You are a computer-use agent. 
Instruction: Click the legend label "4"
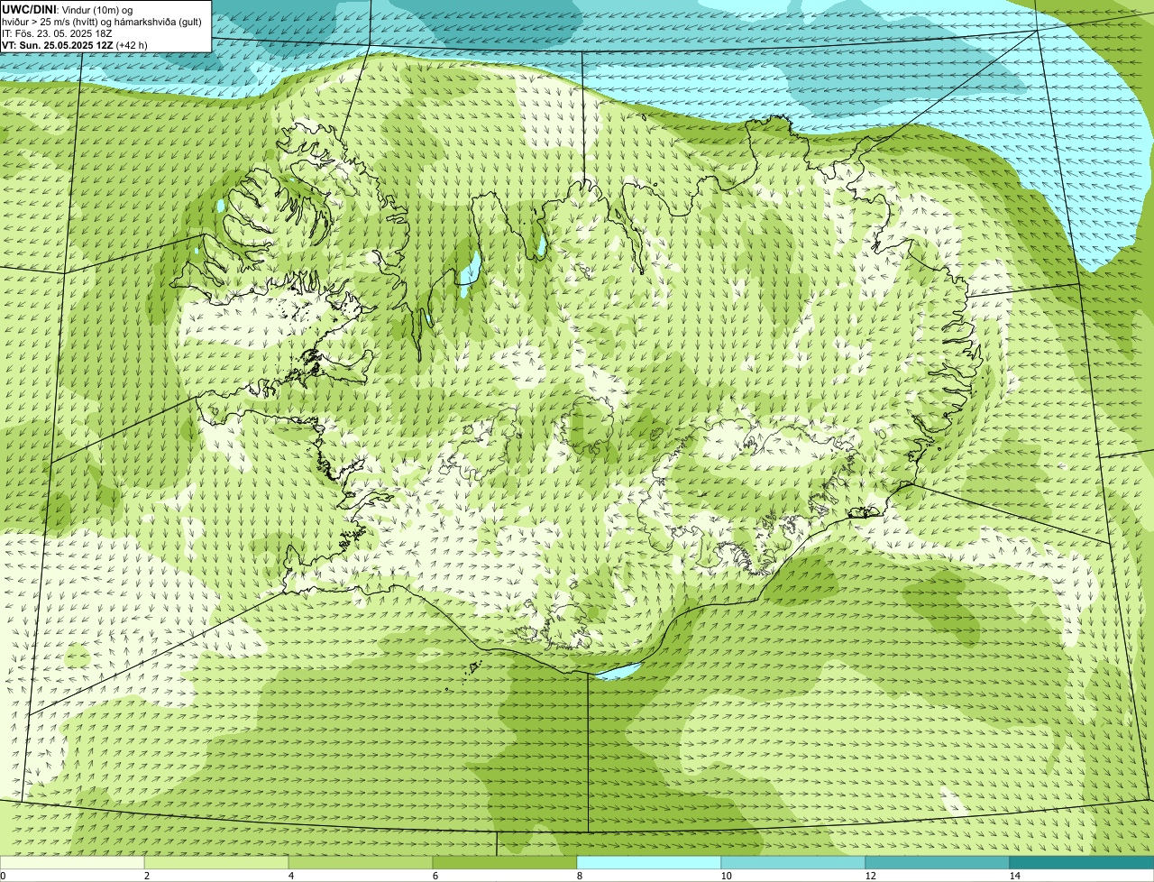pyautogui.click(x=291, y=876)
